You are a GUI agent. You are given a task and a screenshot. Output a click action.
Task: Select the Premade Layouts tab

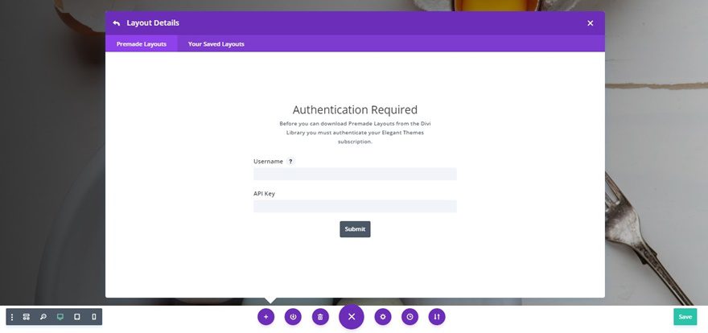click(x=142, y=43)
